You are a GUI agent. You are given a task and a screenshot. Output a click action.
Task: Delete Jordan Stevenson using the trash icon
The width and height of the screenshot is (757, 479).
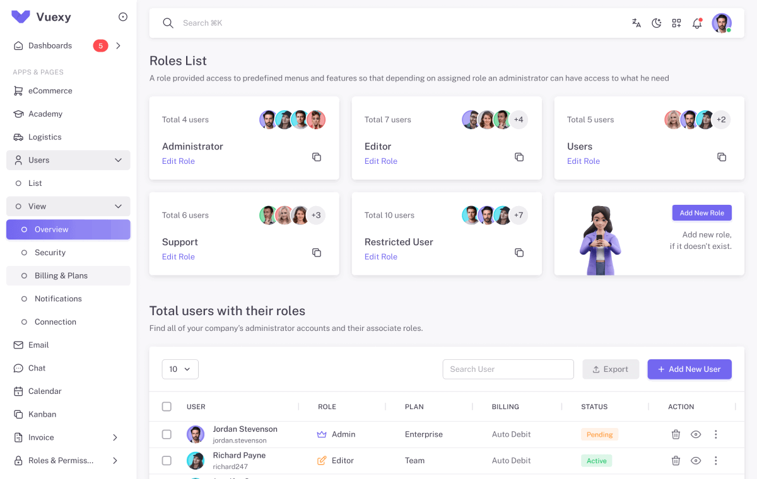click(676, 434)
